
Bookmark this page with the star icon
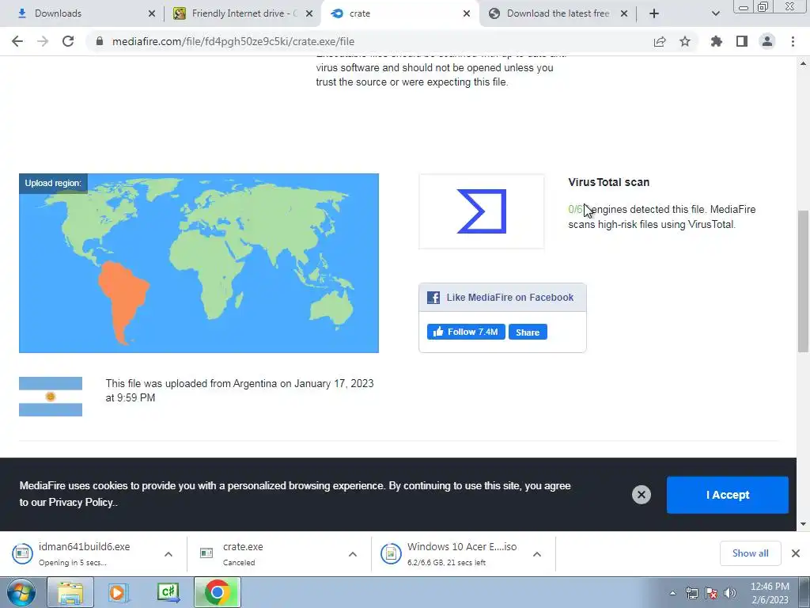[x=685, y=41]
